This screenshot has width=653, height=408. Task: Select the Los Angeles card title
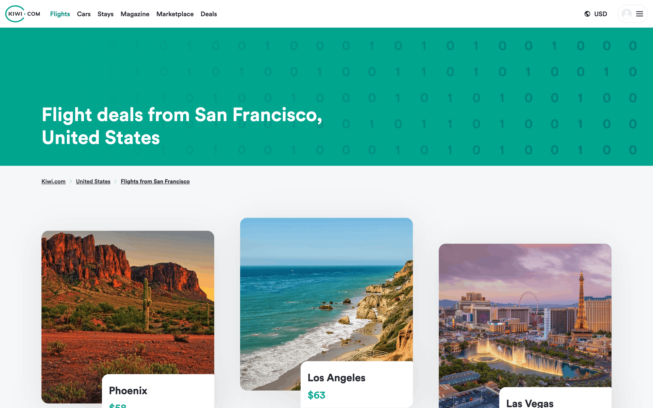336,378
